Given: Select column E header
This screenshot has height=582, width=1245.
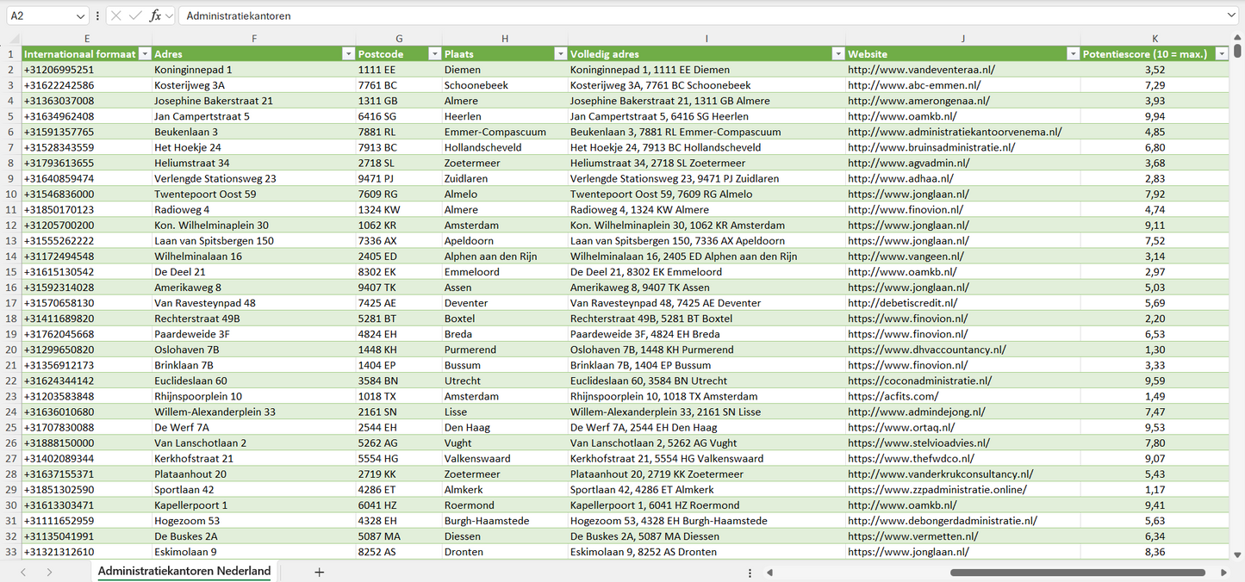Looking at the screenshot, I should click(x=87, y=38).
